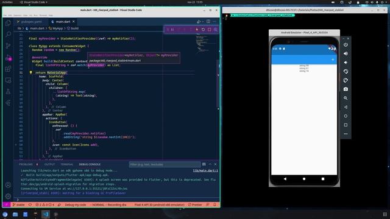390x219 pixels.
Task: Click the emulator volume up button
Action: coord(346,54)
